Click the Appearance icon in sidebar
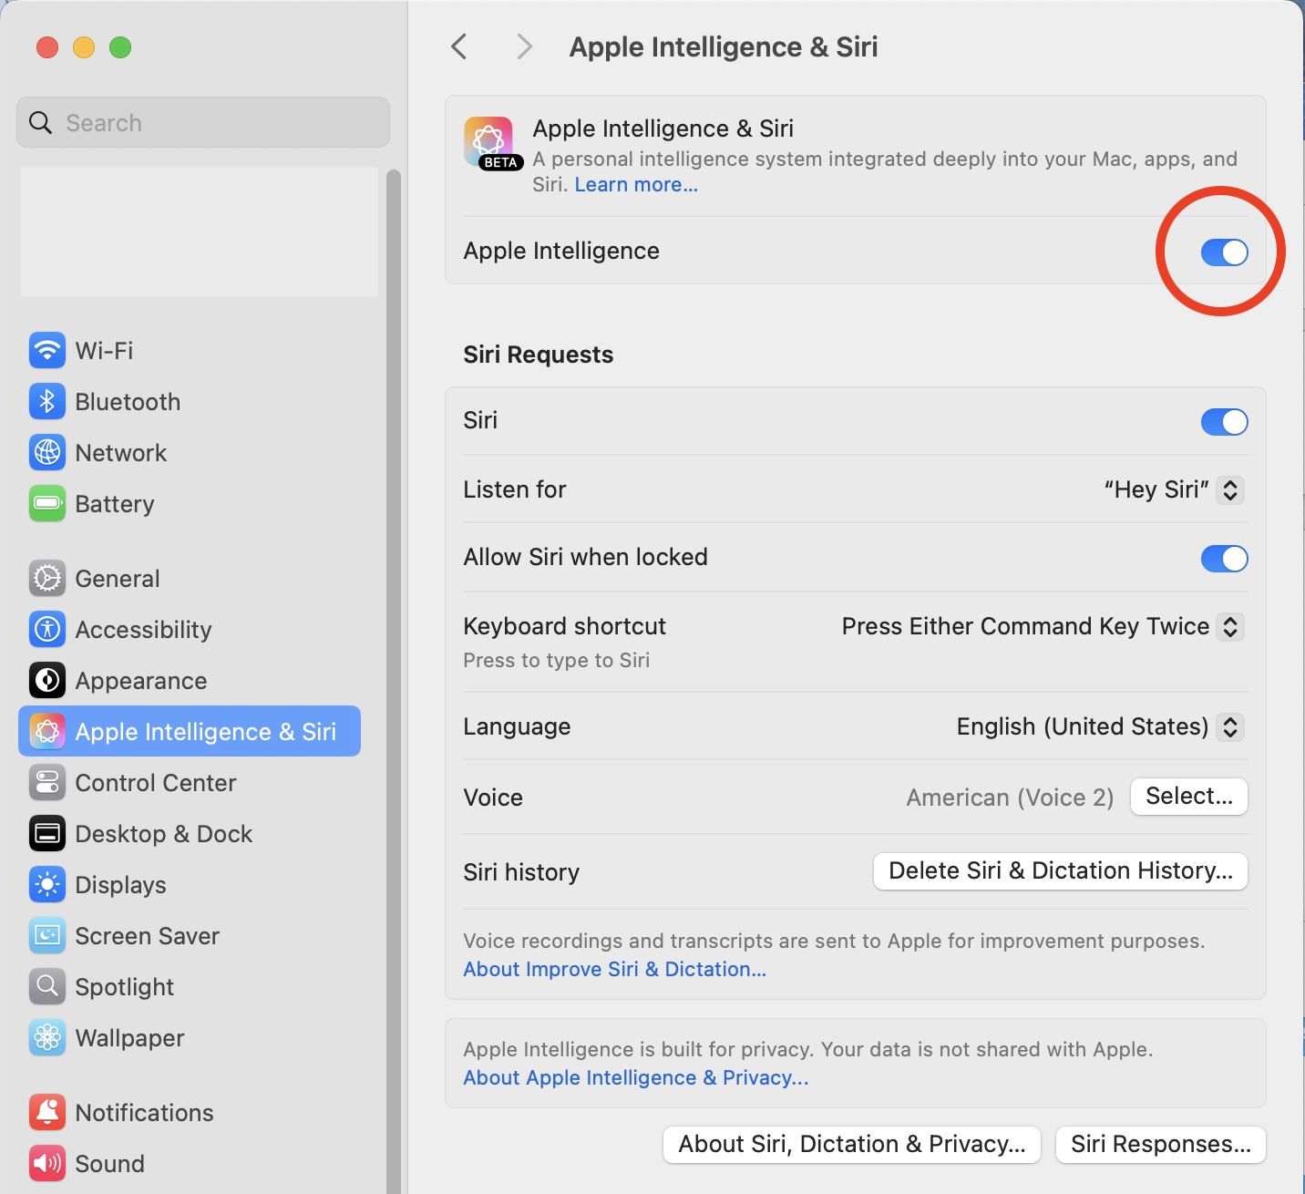 pos(46,680)
